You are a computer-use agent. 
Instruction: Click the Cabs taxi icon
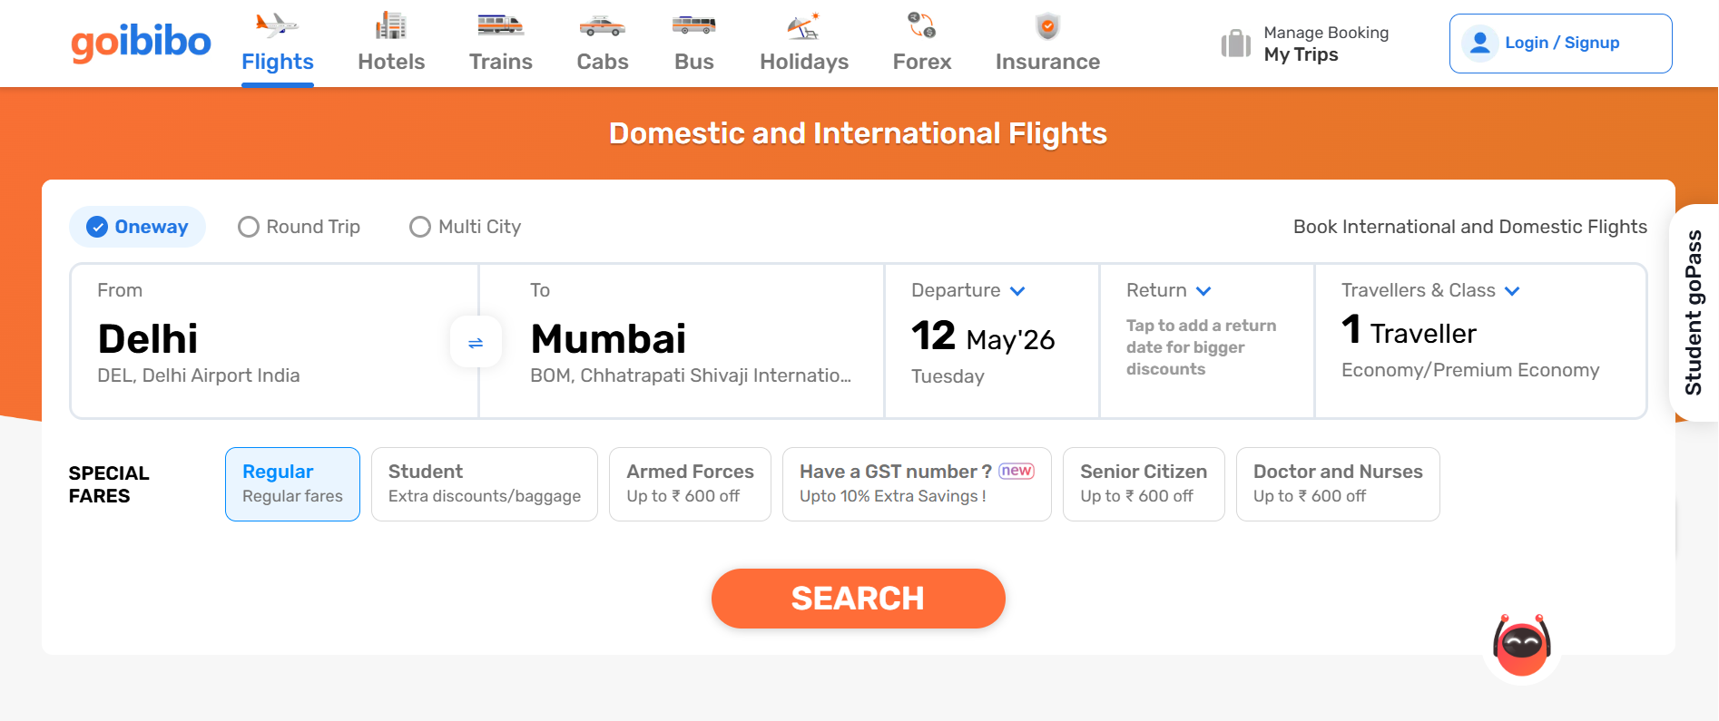pos(603,25)
